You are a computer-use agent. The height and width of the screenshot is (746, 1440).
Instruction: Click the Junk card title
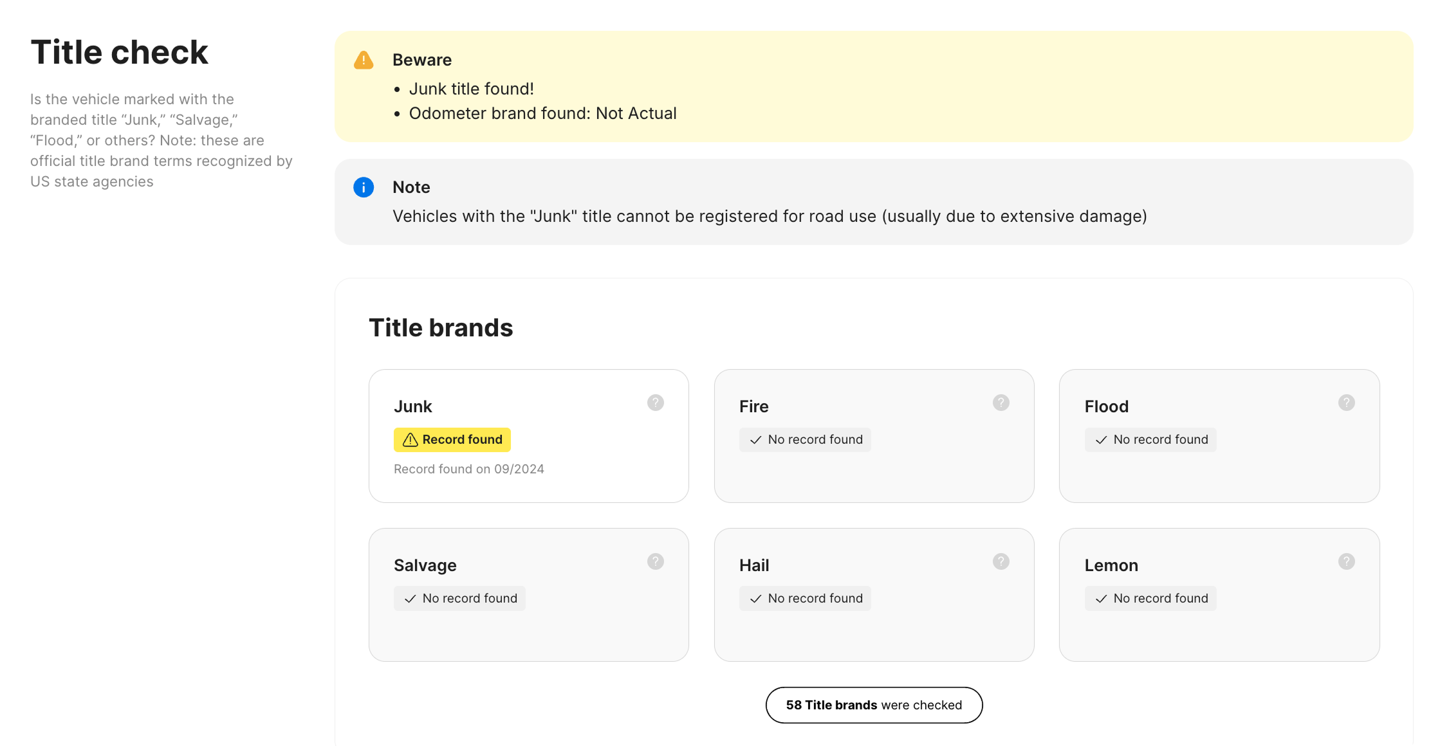tap(412, 406)
